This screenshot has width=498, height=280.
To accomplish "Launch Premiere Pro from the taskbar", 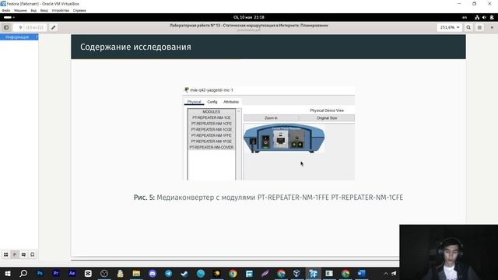I will [x=56, y=273].
